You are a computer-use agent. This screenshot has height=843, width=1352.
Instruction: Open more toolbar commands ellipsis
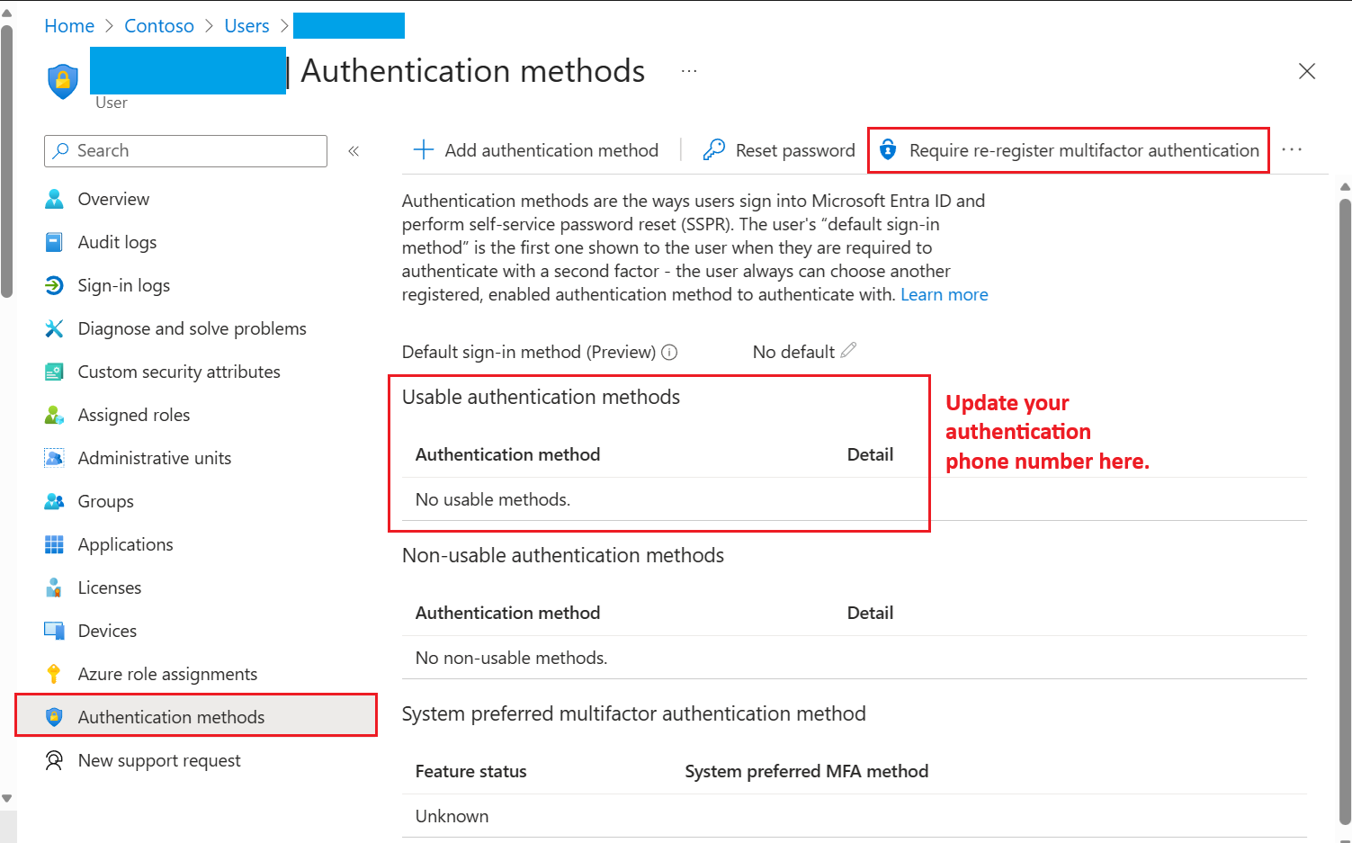[1292, 150]
